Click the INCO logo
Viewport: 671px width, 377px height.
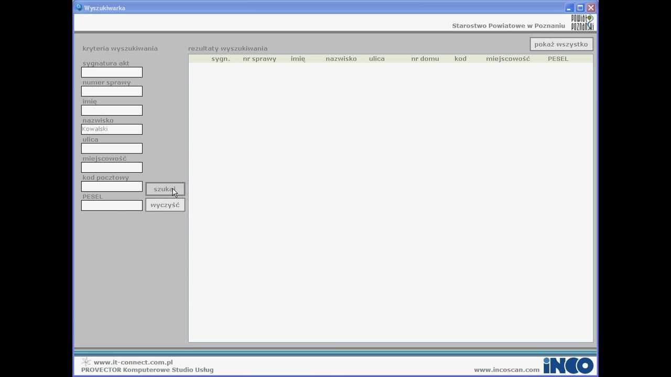click(x=568, y=365)
